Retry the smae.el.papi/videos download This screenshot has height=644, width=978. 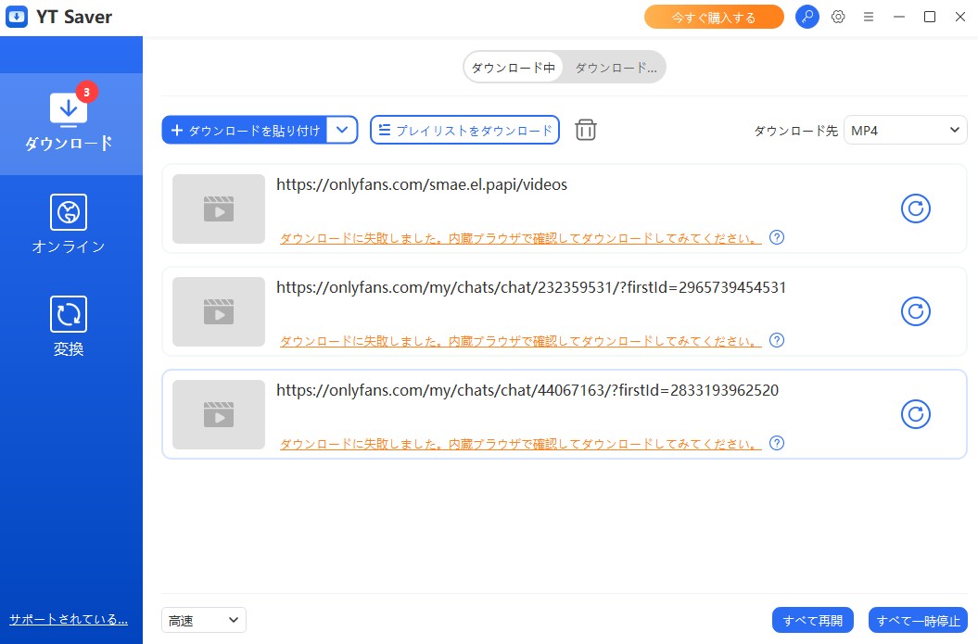(916, 208)
